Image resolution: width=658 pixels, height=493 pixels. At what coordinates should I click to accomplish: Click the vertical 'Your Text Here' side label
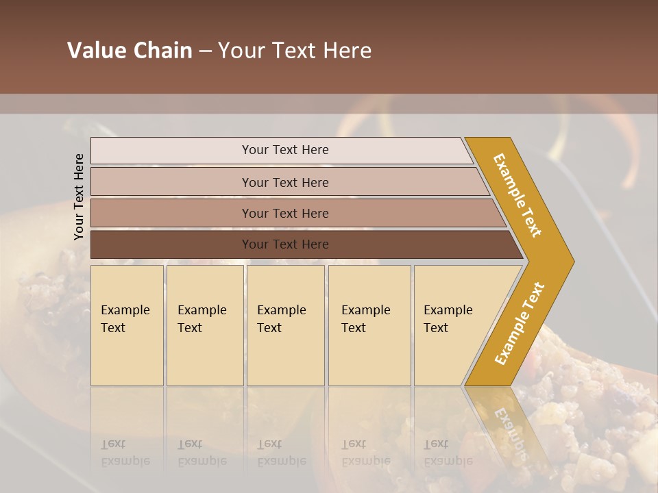coord(80,197)
